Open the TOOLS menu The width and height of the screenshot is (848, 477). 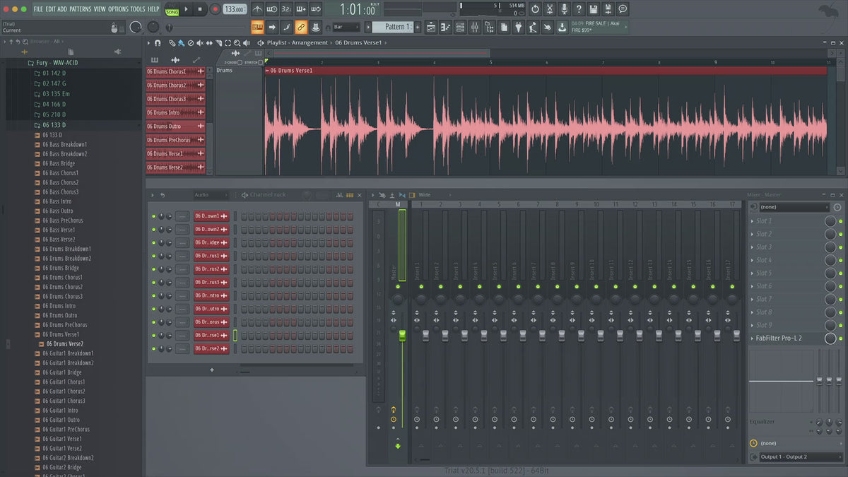tap(137, 9)
